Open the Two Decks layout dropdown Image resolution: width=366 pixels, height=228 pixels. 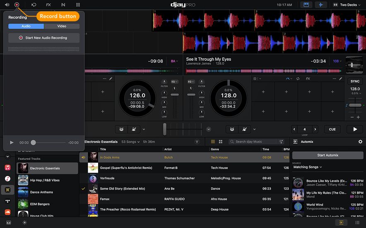coord(347,5)
